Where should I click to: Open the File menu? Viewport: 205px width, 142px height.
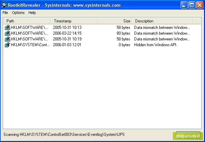pos(5,13)
